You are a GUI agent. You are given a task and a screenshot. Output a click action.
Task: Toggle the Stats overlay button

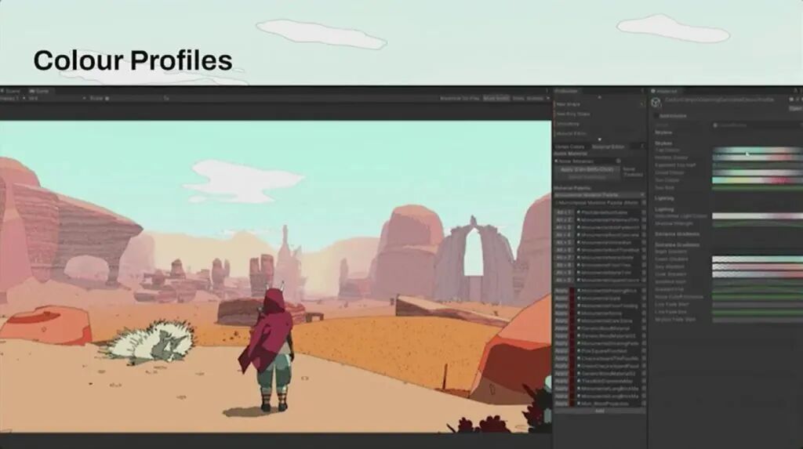click(x=518, y=98)
